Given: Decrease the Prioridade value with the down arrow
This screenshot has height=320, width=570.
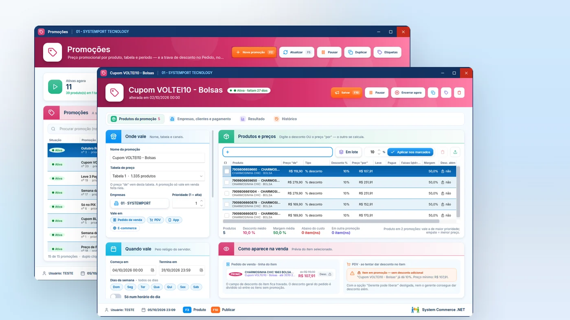Looking at the screenshot, I should pos(201,205).
